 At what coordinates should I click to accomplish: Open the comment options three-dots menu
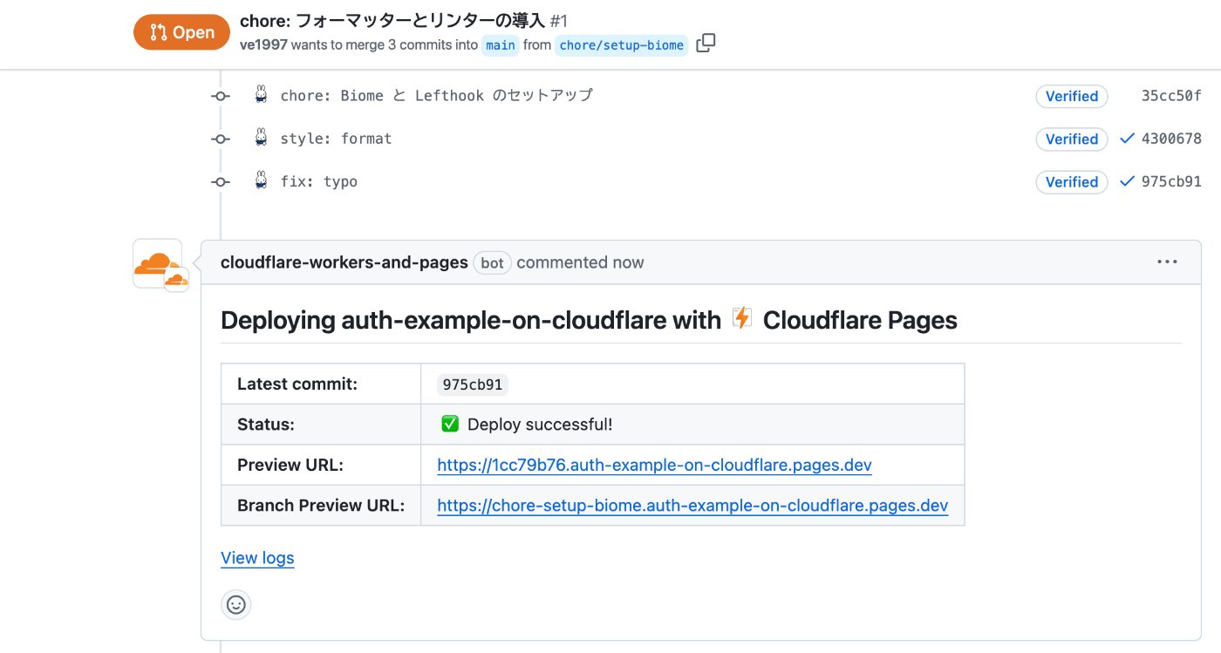click(1167, 262)
